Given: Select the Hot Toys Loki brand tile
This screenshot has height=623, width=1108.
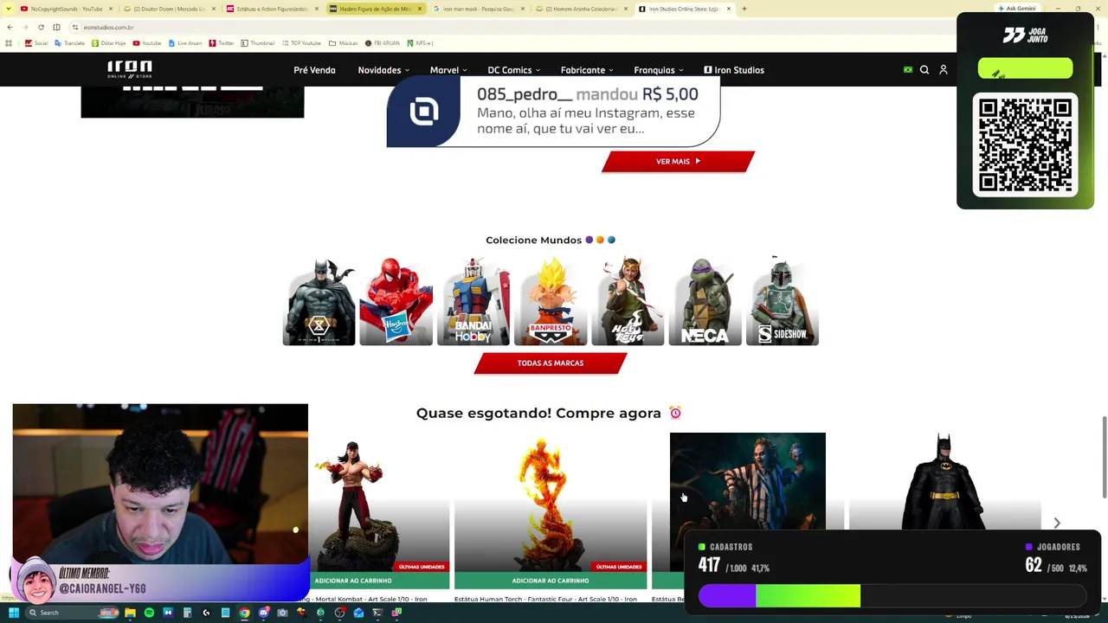Looking at the screenshot, I should (628, 300).
